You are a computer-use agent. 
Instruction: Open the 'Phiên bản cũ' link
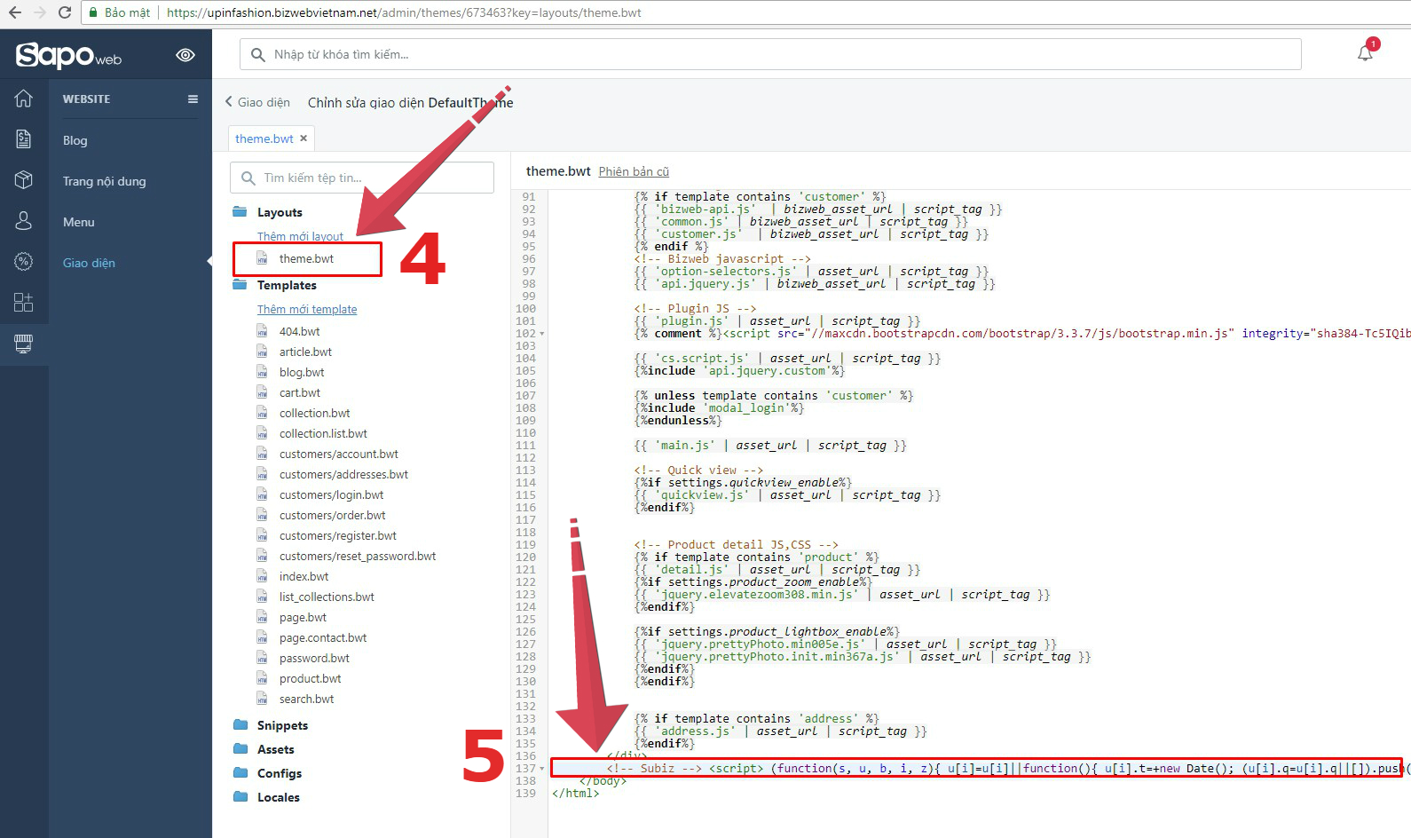click(634, 171)
